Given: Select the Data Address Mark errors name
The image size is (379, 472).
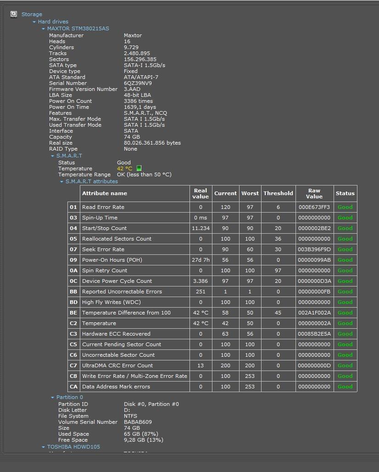Looking at the screenshot, I should click(116, 387).
